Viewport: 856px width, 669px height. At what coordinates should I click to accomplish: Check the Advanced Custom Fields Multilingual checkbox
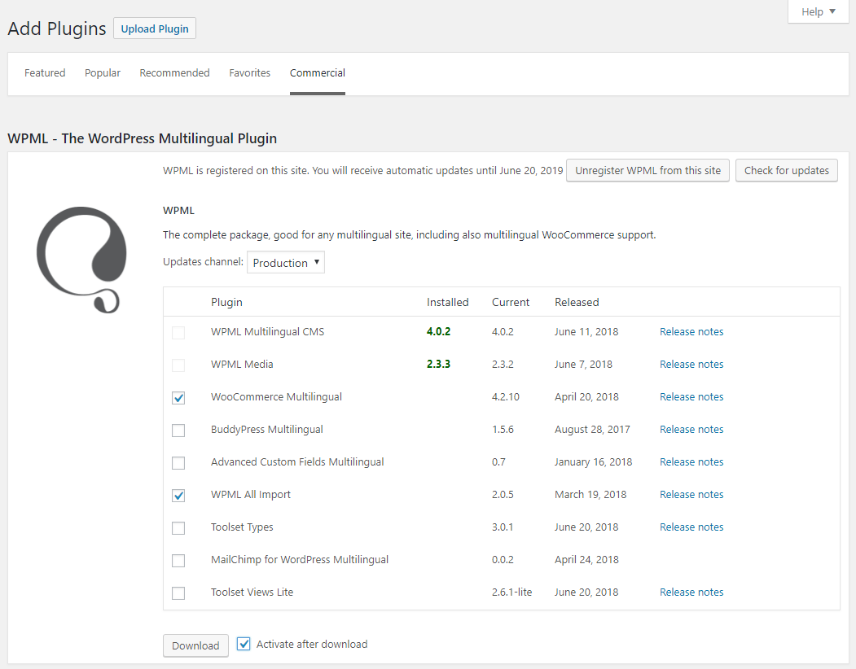click(178, 463)
